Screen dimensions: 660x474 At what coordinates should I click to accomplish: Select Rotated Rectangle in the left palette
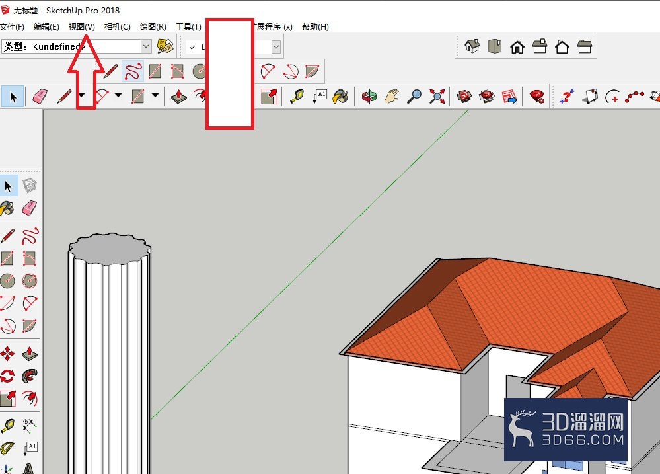point(30,258)
